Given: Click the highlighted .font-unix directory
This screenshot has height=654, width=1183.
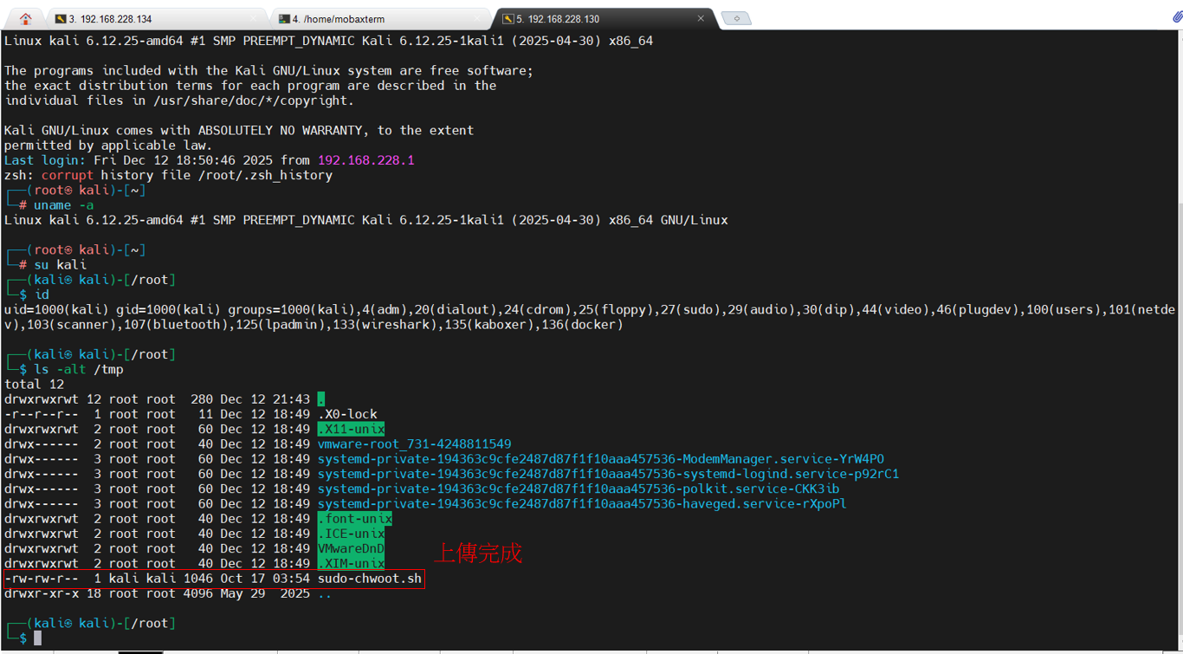Looking at the screenshot, I should point(355,519).
